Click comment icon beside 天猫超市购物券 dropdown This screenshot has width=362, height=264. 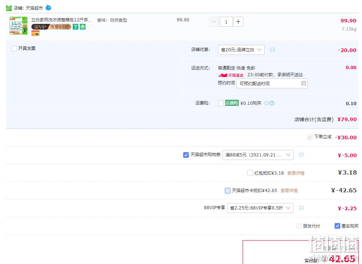pos(301,155)
